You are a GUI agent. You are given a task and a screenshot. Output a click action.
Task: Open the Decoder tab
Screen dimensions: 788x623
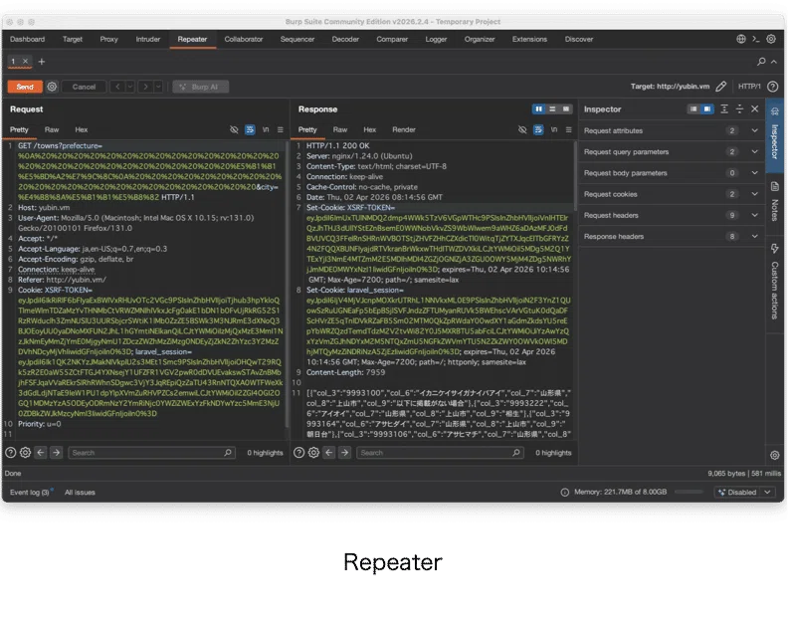(345, 39)
